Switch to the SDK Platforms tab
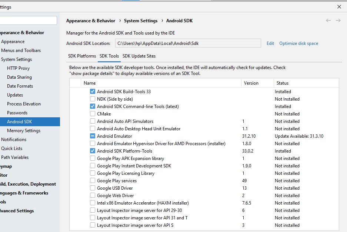The height and width of the screenshot is (232, 347). pyautogui.click(x=82, y=56)
